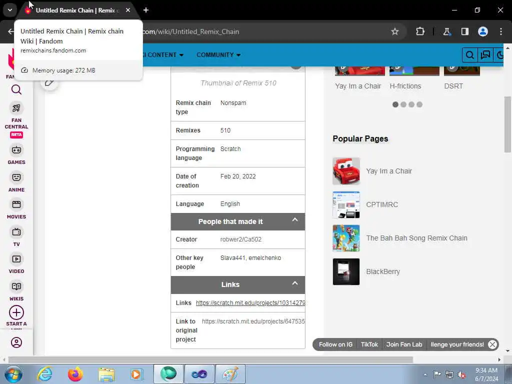This screenshot has width=512, height=384.
Task: Select the first carousel dot
Action: click(395, 104)
